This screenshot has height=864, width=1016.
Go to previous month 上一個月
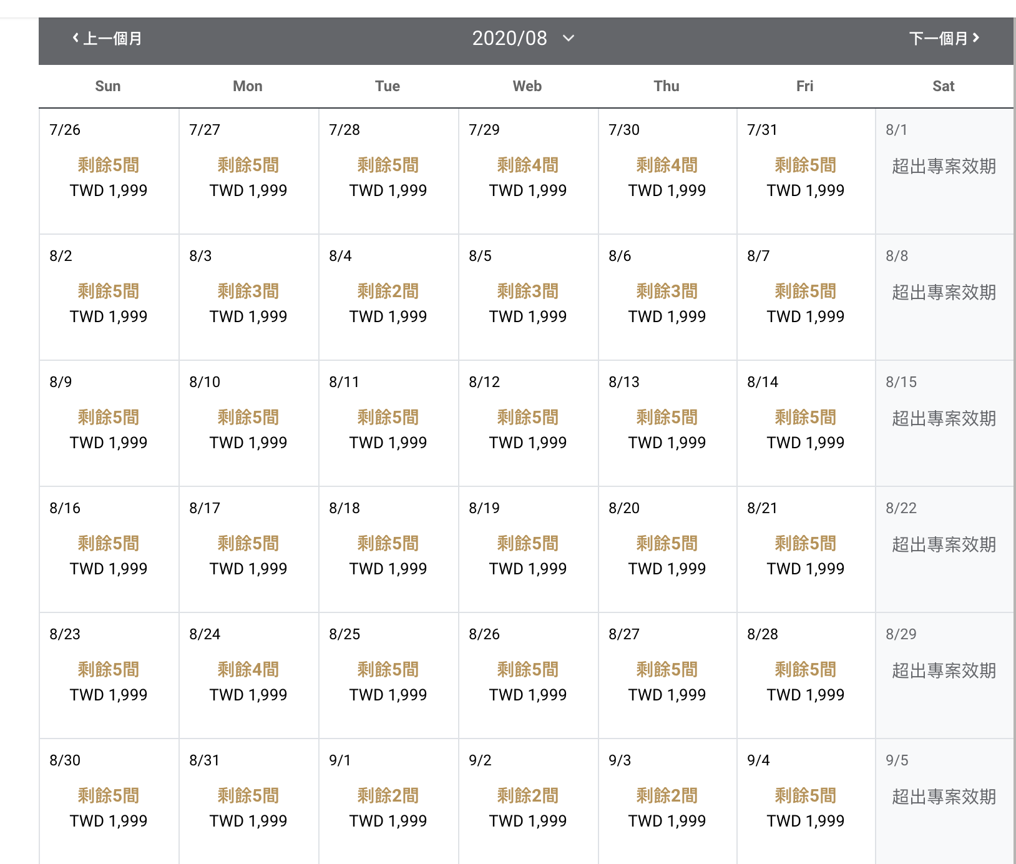pyautogui.click(x=107, y=39)
